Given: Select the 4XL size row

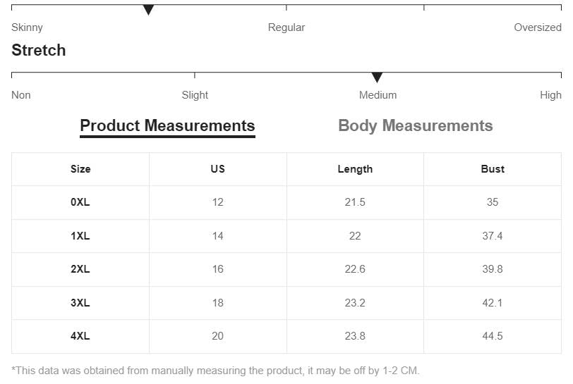Looking at the screenshot, I should click(80, 336).
